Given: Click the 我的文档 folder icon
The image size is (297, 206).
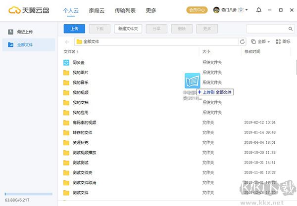Looking at the screenshot, I should [66, 103].
